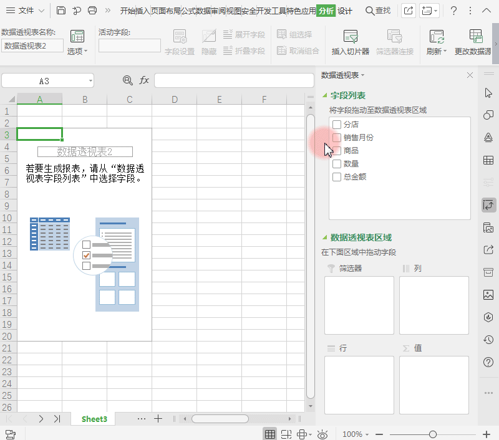Screen dimensions: 499x440
Task: Check the 分店 field checkbox
Action: 337,124
